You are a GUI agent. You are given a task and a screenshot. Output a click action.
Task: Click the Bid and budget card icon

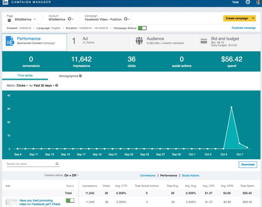tap(204, 41)
